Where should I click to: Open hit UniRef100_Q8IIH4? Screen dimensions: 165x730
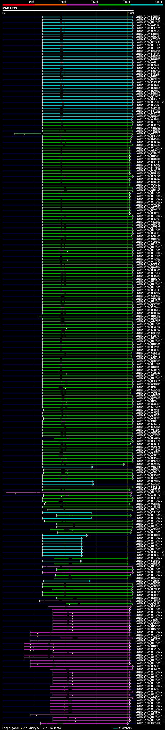148,430
